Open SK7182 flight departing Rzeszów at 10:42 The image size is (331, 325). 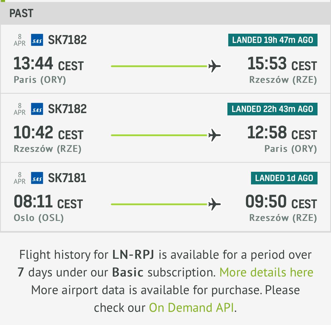click(x=67, y=109)
